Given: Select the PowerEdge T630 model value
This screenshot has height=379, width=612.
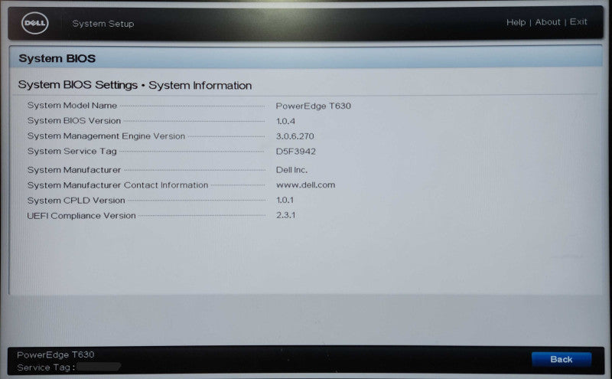Looking at the screenshot, I should click(314, 106).
